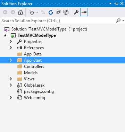Click the Search Solution Explorer field
Image resolution: width=125 pixels, height=132 pixels.
[x=58, y=21]
